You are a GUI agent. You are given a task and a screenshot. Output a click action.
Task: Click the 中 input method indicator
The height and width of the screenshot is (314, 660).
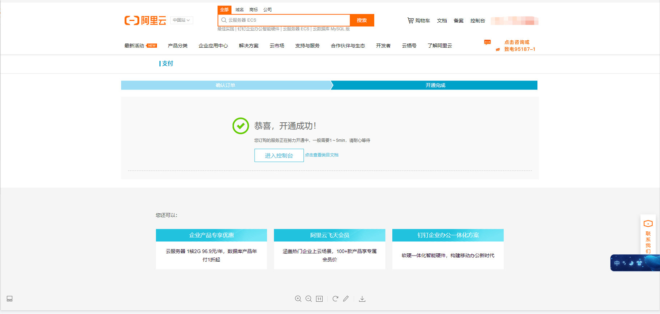(x=617, y=263)
